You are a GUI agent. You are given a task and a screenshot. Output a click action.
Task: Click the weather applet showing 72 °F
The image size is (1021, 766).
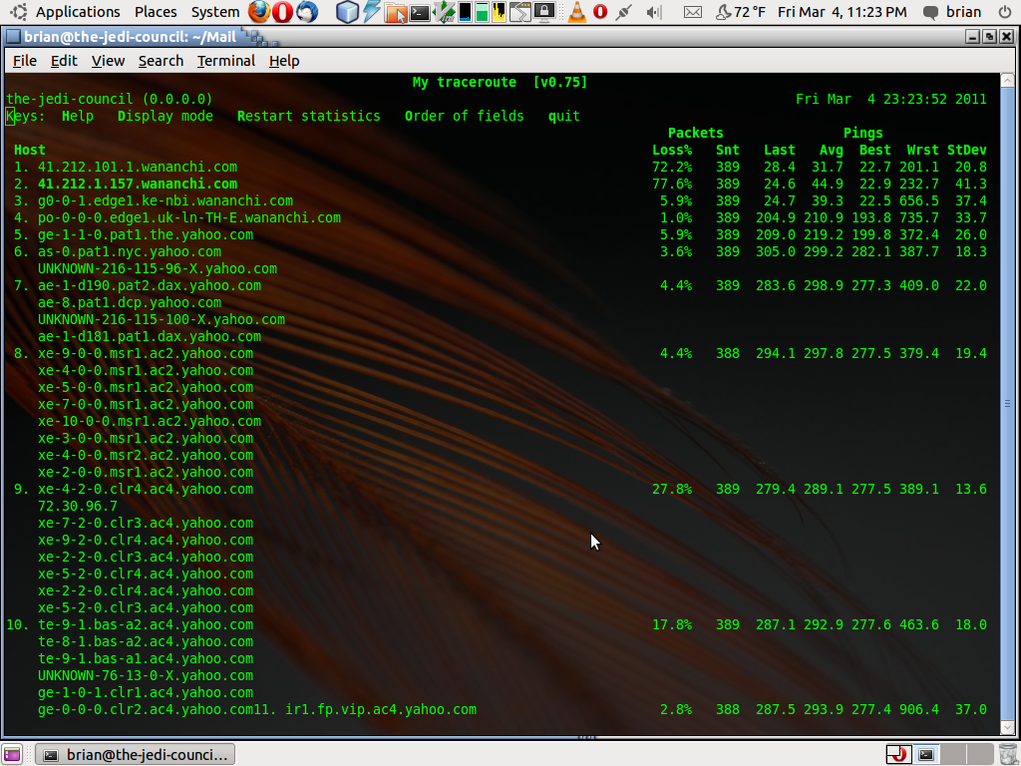(x=740, y=12)
